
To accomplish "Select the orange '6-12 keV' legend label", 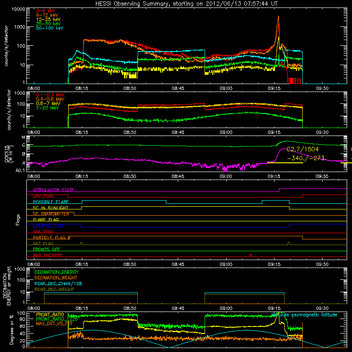I will (47, 15).
